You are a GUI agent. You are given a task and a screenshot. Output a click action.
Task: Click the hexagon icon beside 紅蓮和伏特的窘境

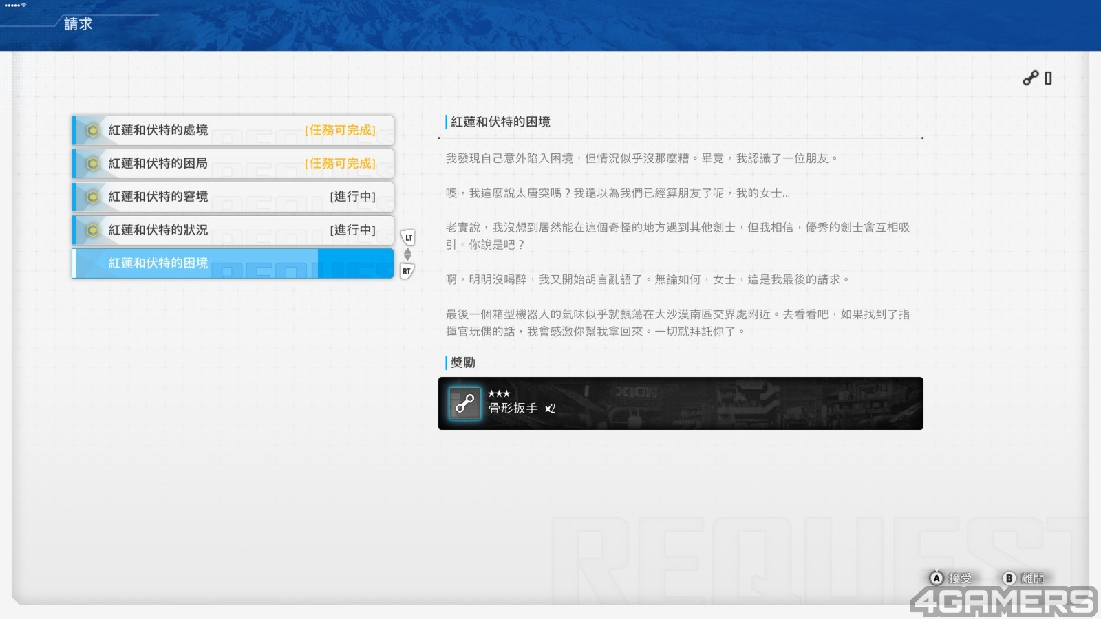(92, 197)
